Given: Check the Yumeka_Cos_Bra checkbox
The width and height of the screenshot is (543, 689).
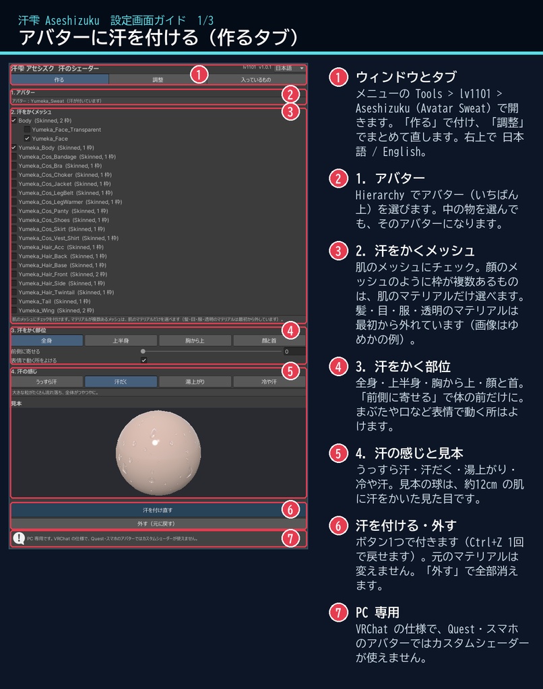Looking at the screenshot, I should click(14, 166).
